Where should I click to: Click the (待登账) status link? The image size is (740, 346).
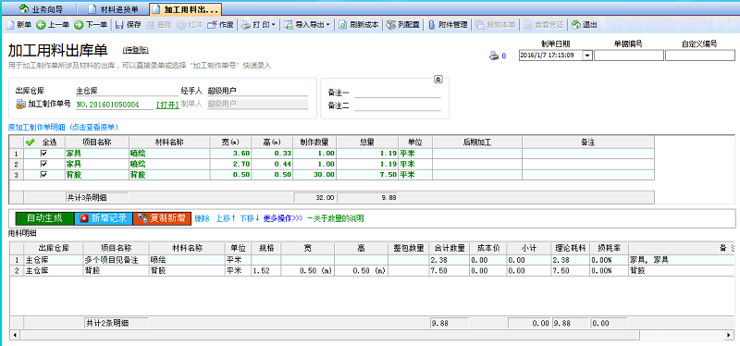(135, 50)
